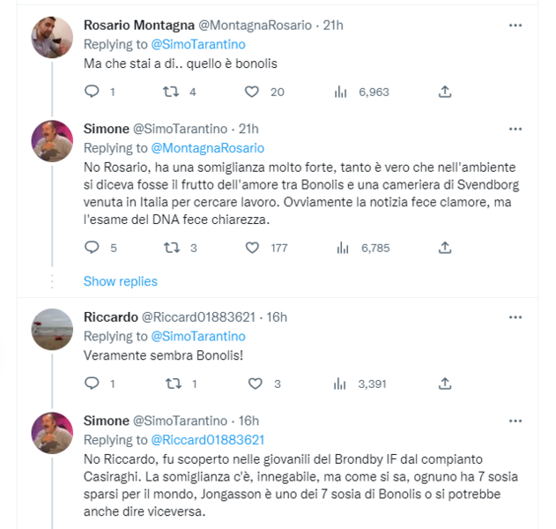556x529 pixels.
Task: Open the @MontagnaRosario mention link
Action: [208, 148]
